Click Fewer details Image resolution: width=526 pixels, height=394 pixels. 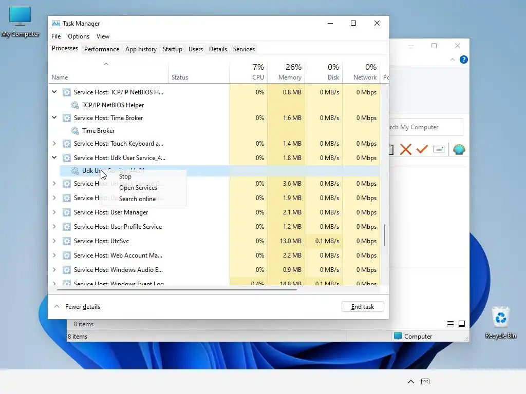(x=78, y=307)
